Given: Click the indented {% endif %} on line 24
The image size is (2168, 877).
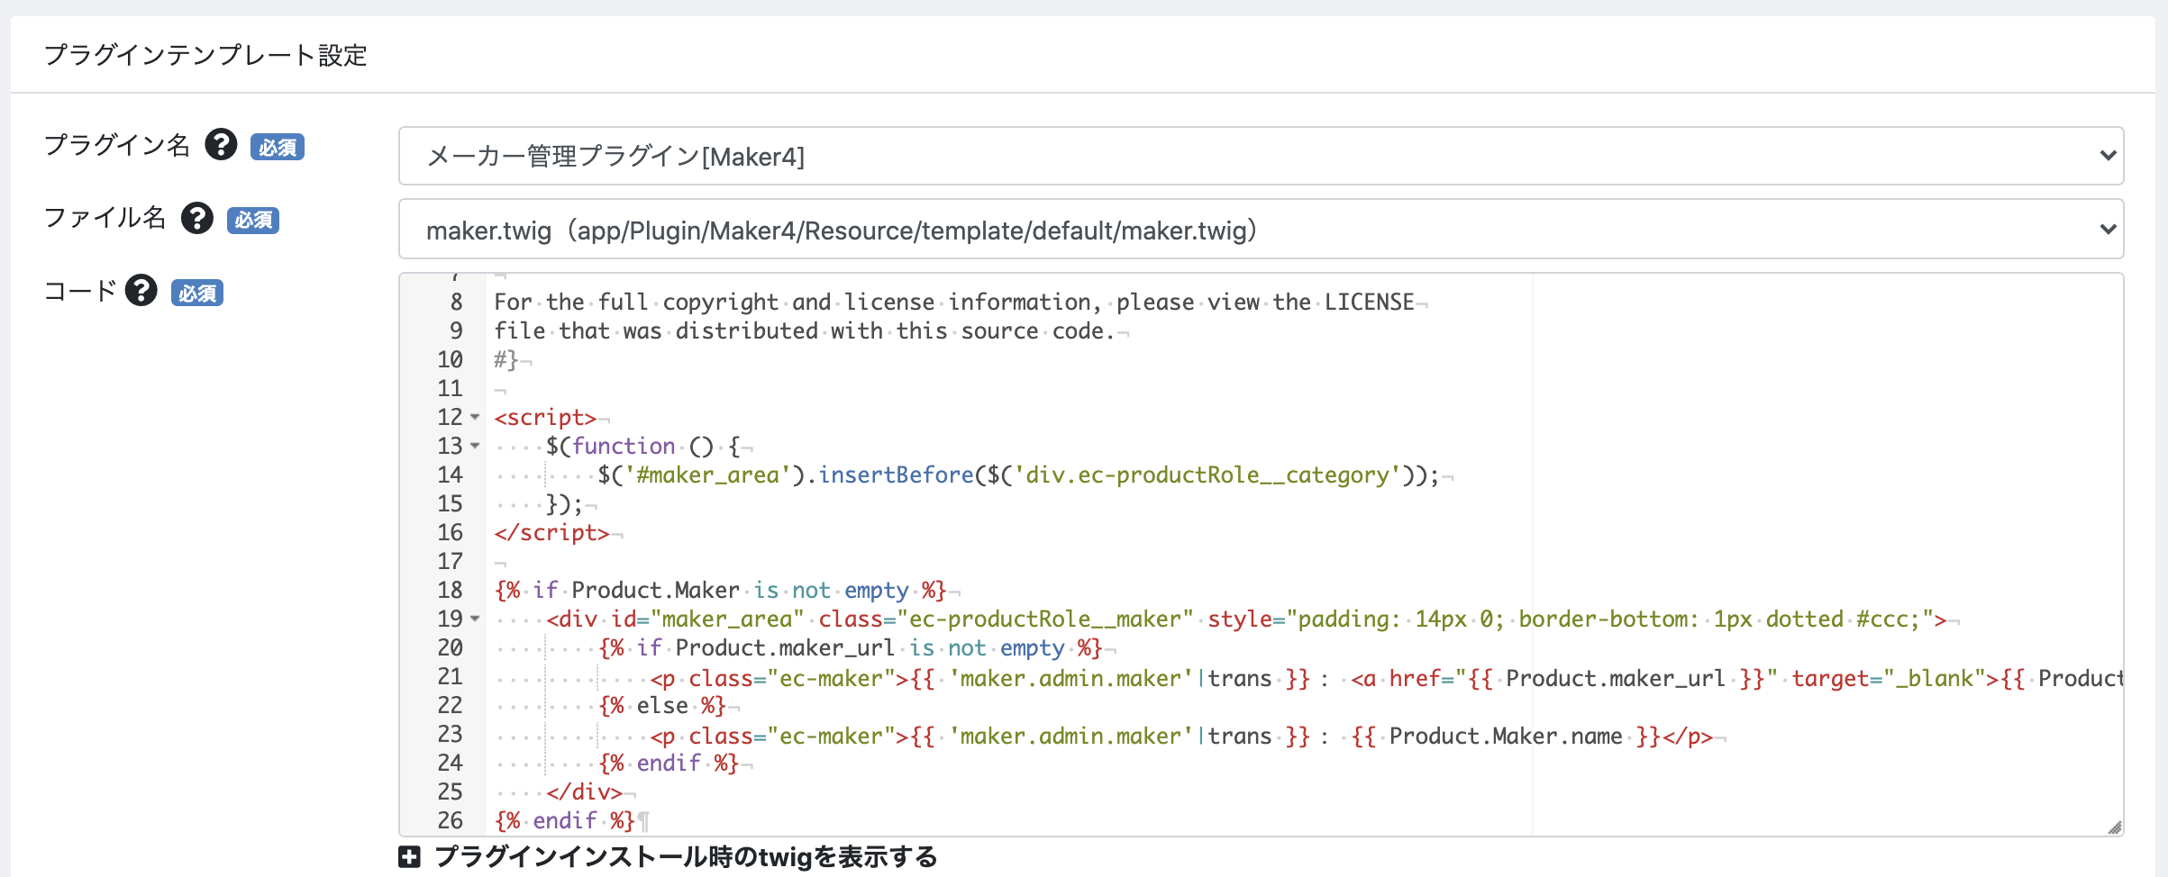Looking at the screenshot, I should [669, 763].
